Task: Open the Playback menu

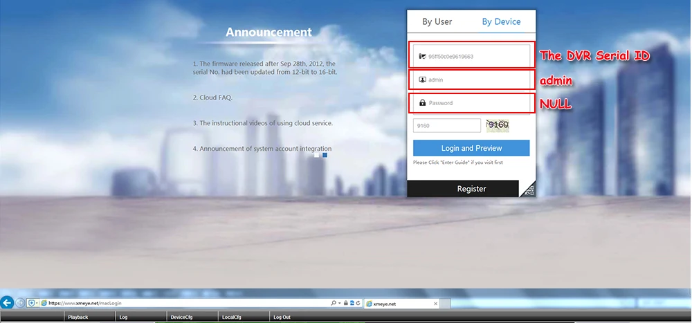Action: point(78,317)
